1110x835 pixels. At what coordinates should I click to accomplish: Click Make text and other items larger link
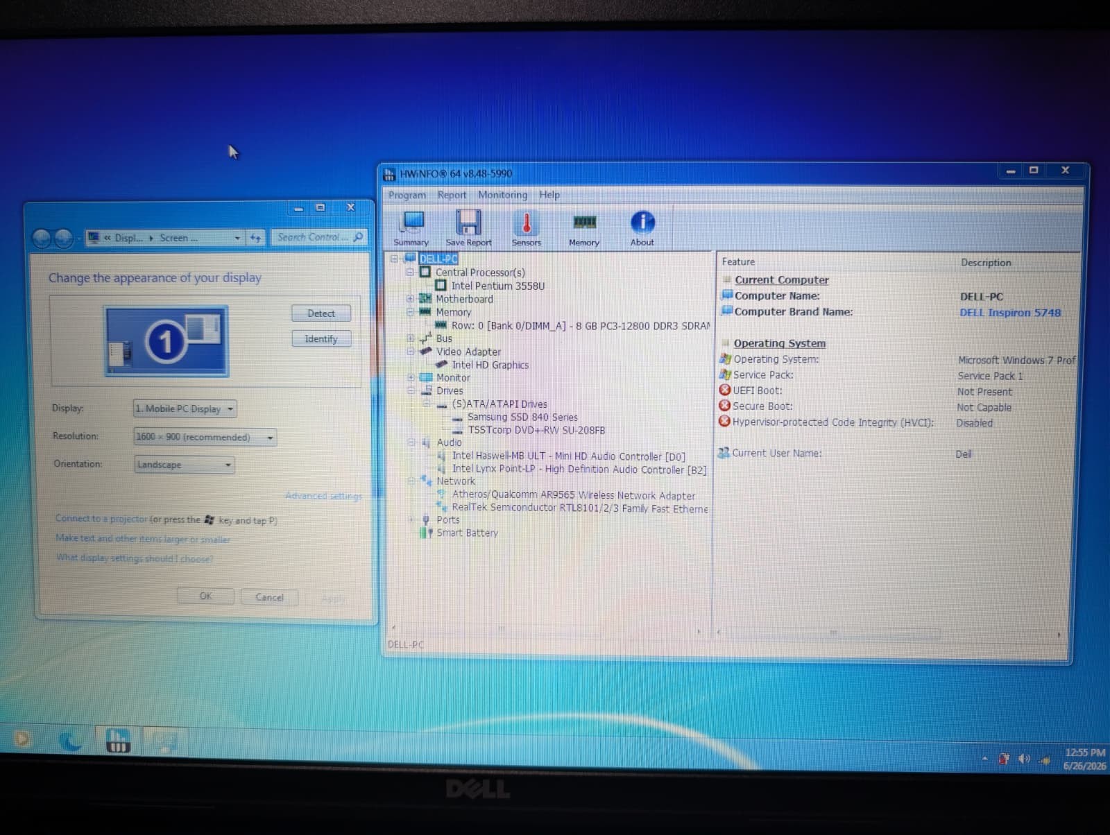tap(142, 538)
